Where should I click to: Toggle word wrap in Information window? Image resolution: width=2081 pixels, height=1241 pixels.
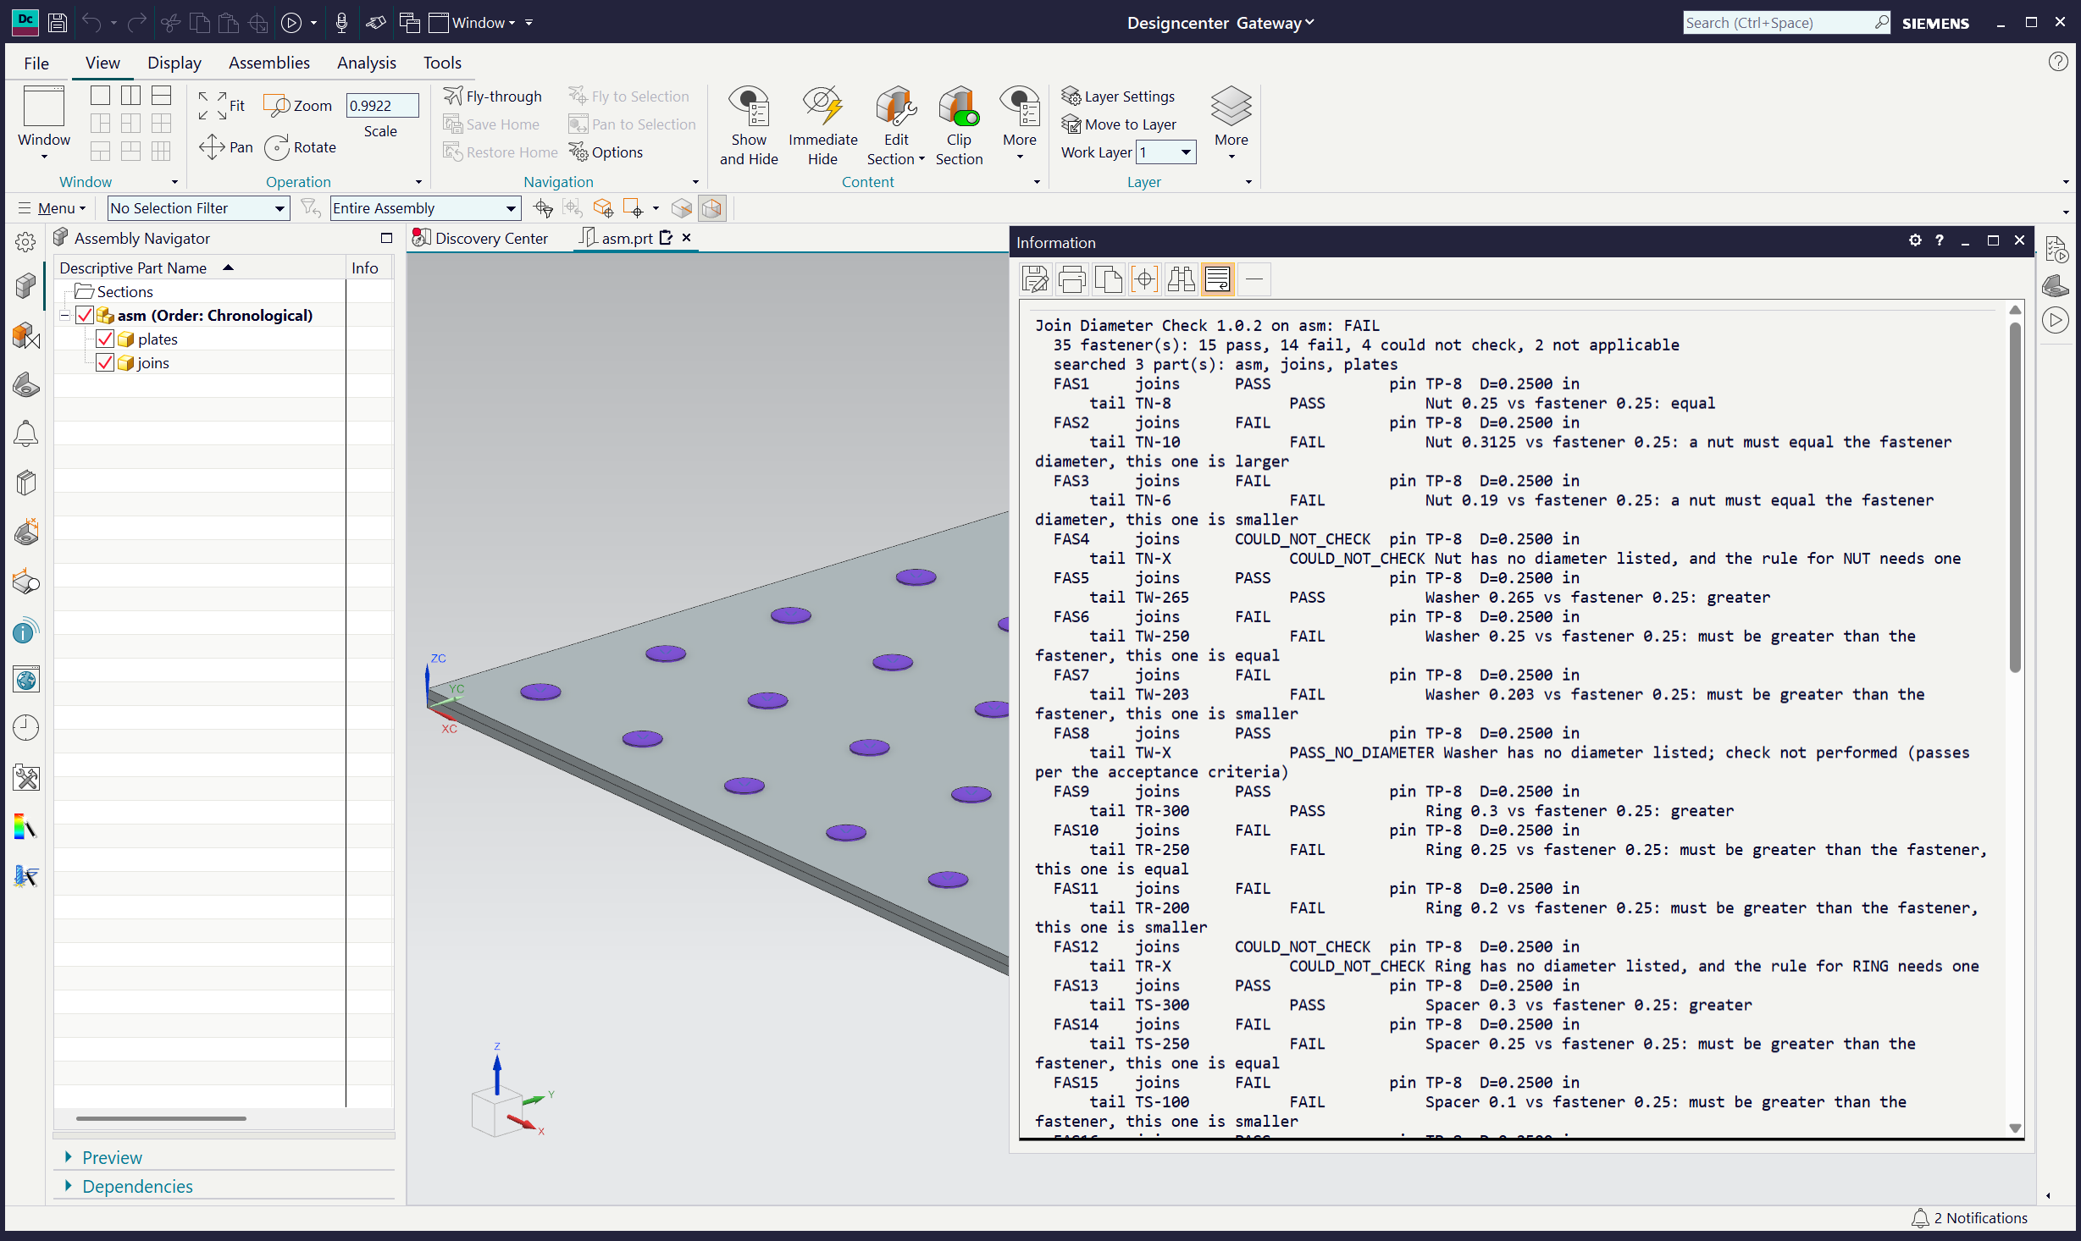point(1217,279)
